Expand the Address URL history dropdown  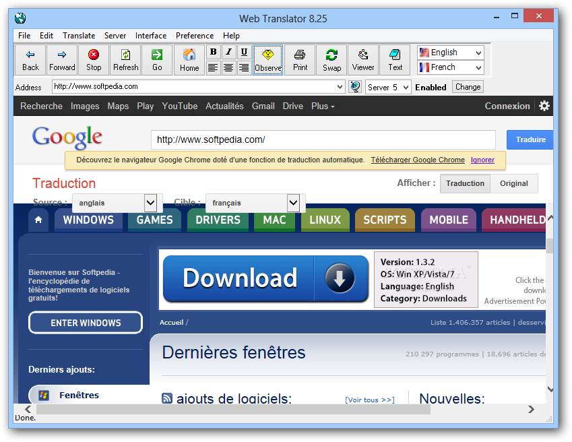(x=340, y=87)
